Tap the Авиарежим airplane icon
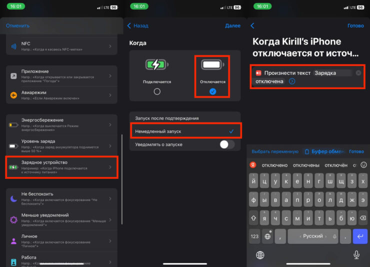This screenshot has height=267, width=370. pos(13,94)
